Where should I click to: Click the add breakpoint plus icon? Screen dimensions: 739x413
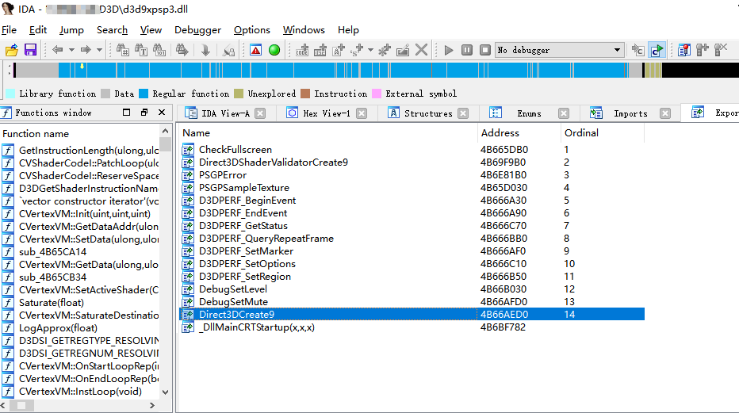703,50
